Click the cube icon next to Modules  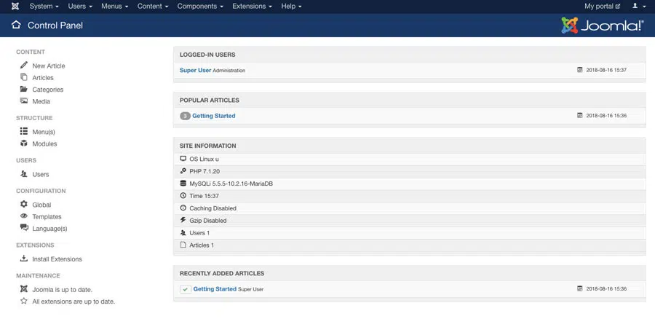[x=24, y=143]
